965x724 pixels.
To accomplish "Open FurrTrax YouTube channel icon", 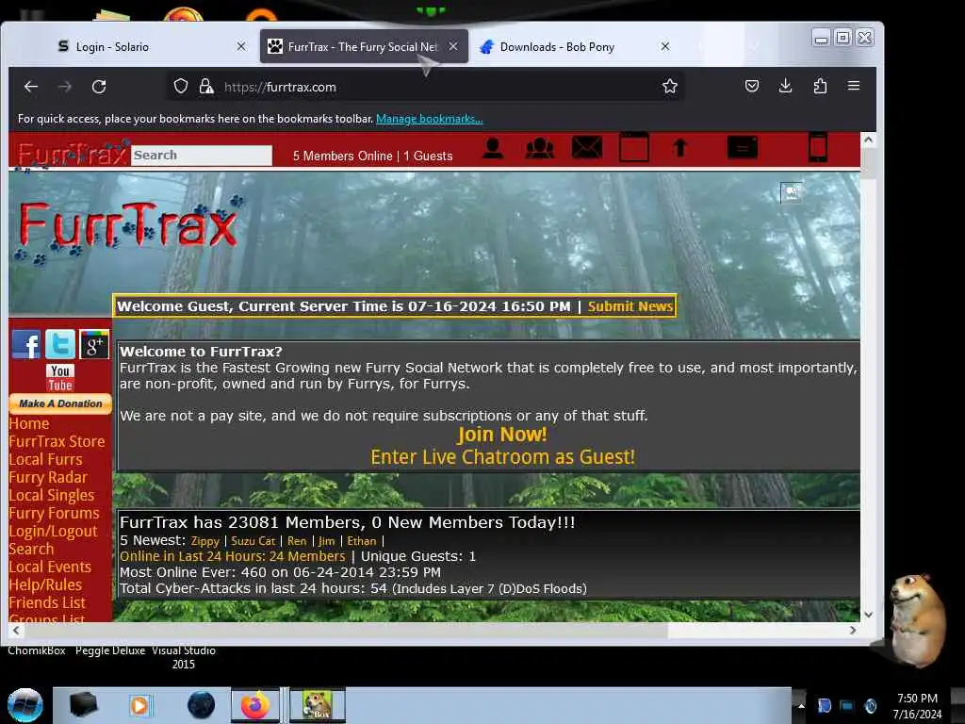I will tap(60, 377).
